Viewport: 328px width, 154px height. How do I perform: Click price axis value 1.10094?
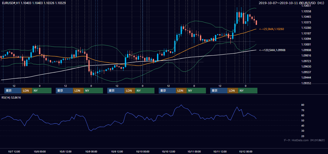306,39
